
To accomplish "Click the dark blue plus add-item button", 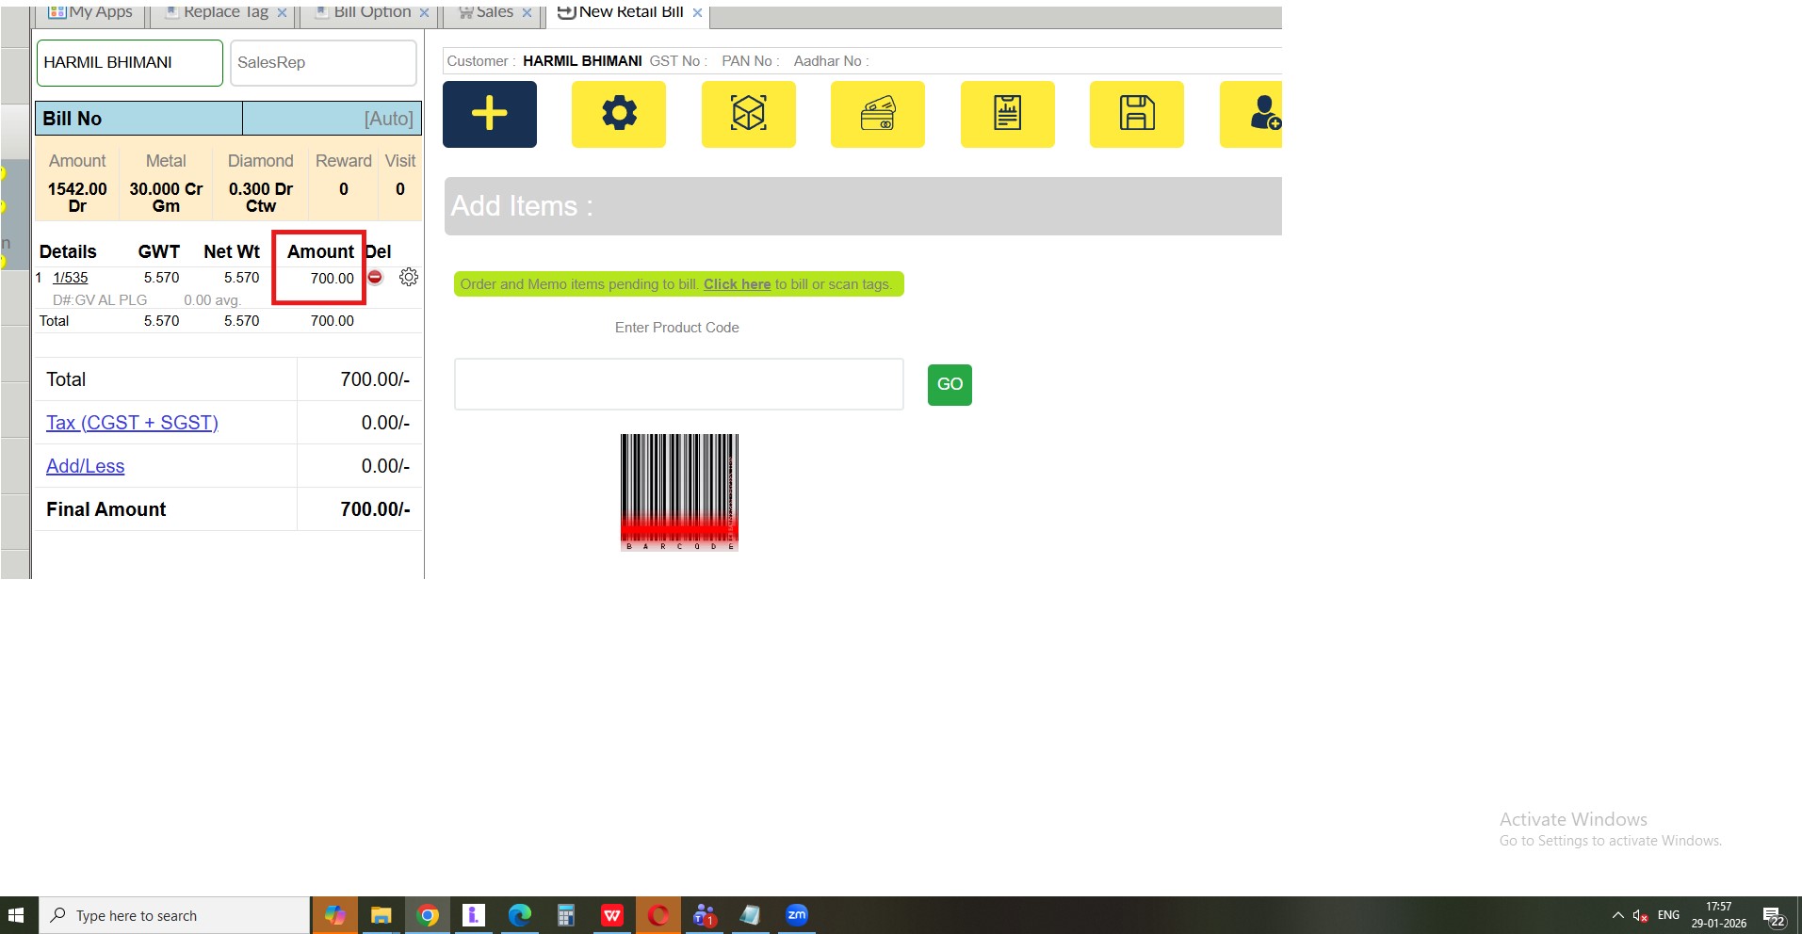I will click(x=489, y=114).
